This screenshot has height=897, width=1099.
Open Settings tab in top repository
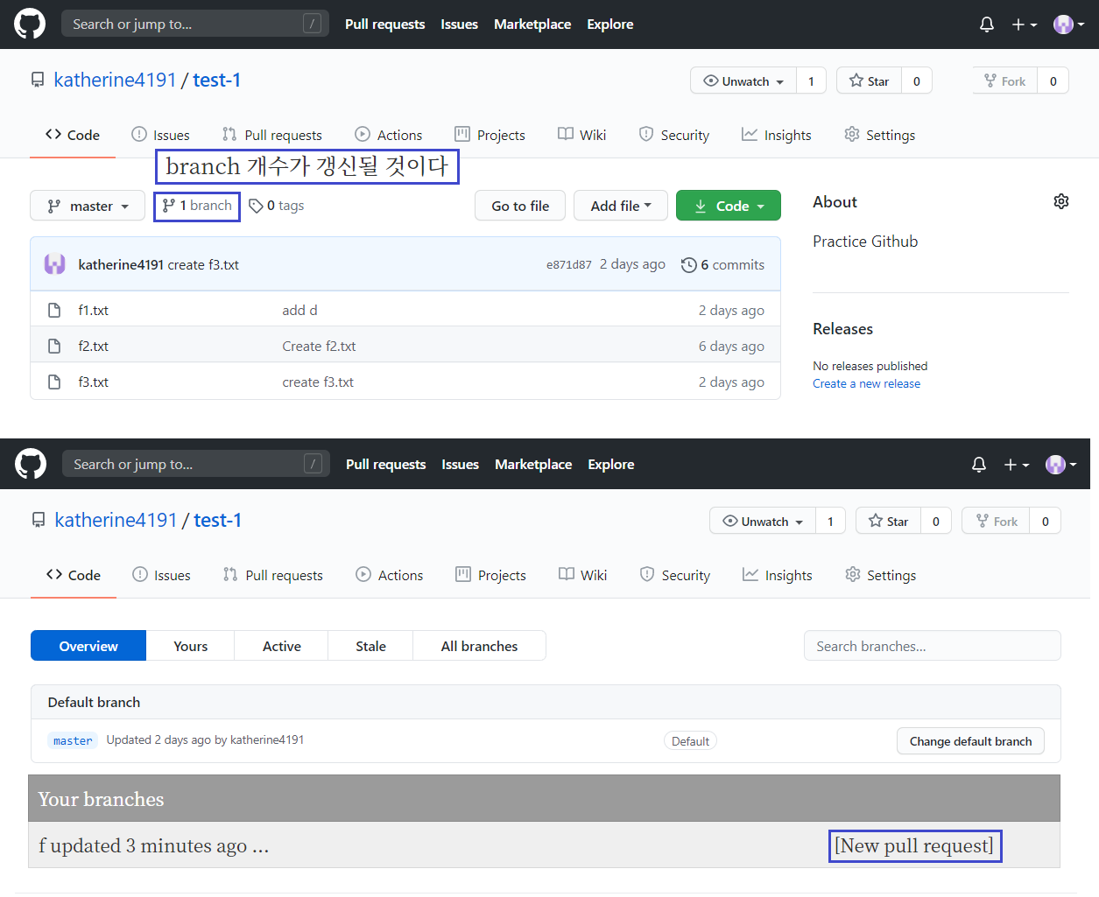tap(880, 135)
